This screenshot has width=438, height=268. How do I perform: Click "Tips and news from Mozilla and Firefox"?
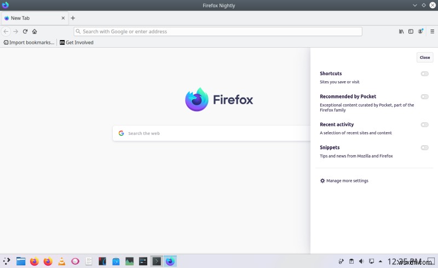(x=356, y=156)
